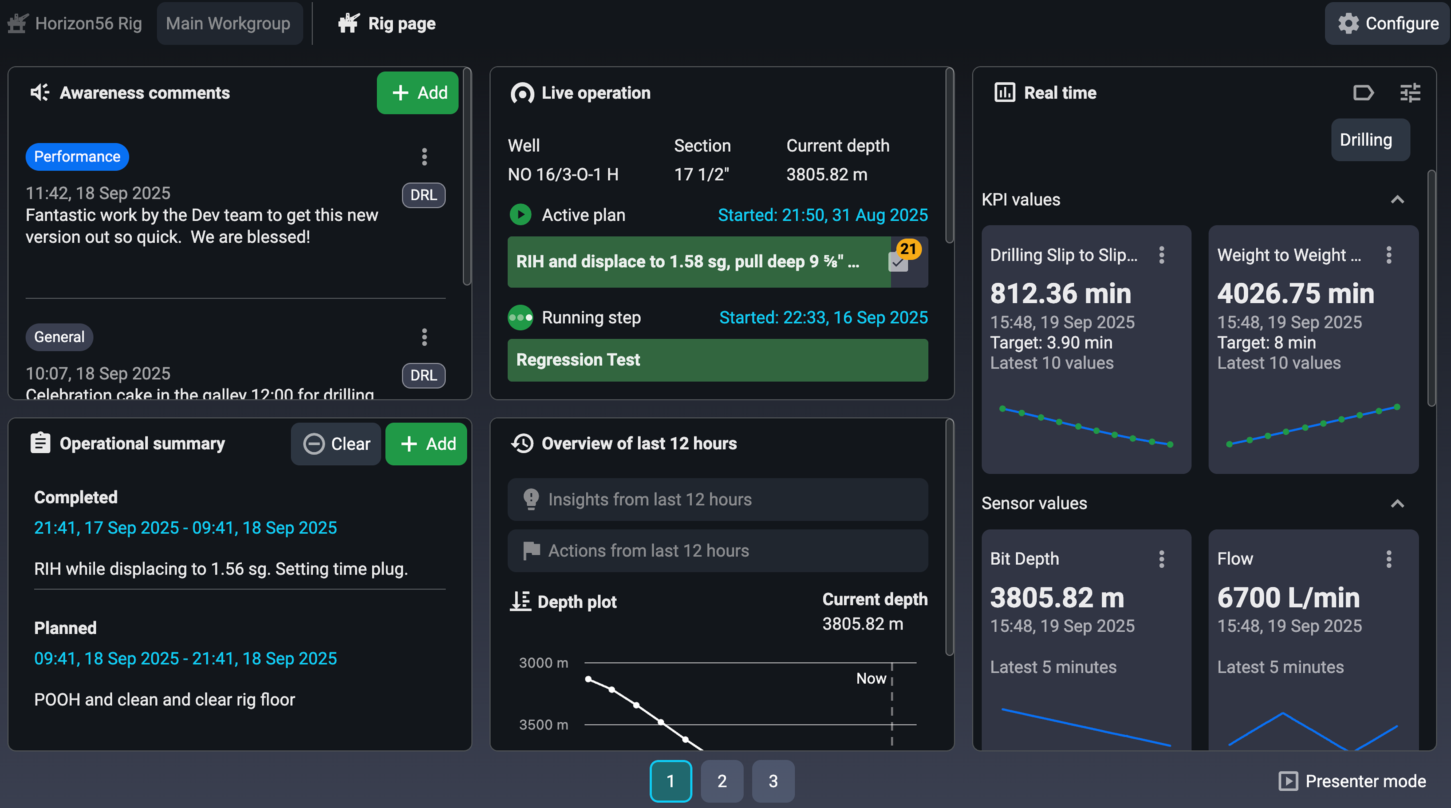The image size is (1451, 808).
Task: Open Flow sensor card options menu
Action: click(1389, 559)
